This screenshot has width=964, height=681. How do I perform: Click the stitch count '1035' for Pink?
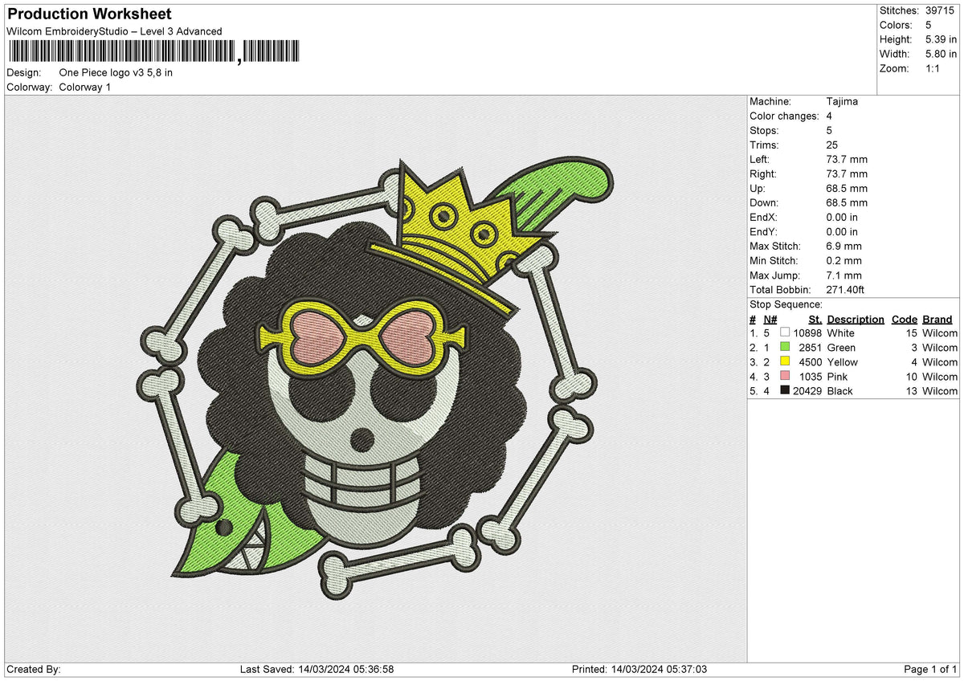pos(811,377)
